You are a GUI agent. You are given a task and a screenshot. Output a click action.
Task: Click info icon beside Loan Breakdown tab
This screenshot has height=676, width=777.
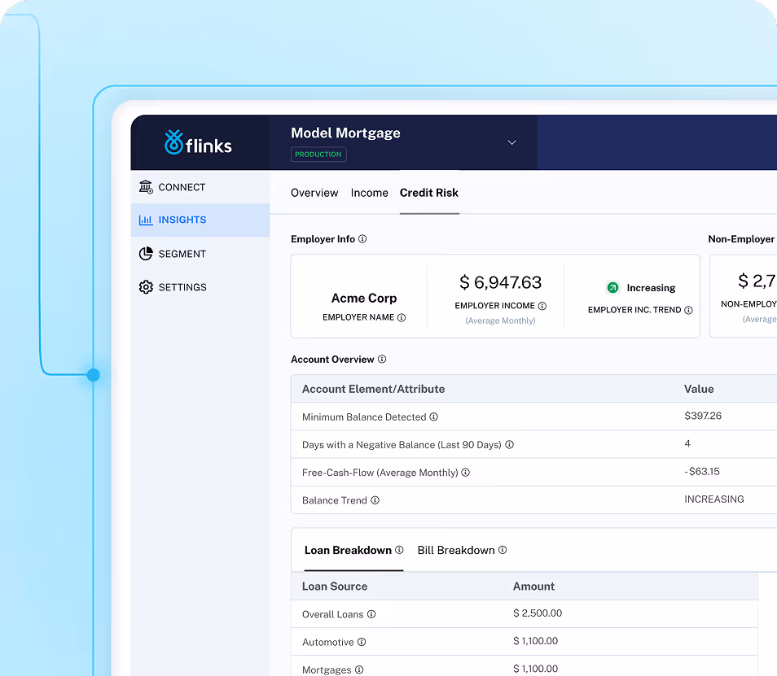point(399,550)
